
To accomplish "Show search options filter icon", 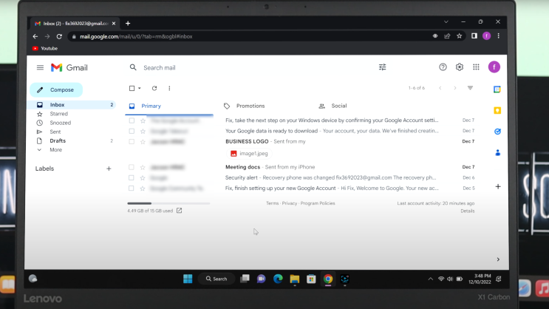I will coord(382,67).
